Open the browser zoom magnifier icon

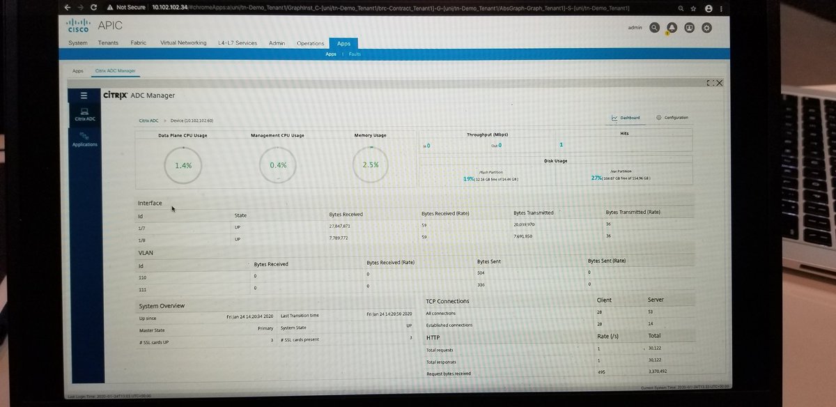pyautogui.click(x=679, y=8)
